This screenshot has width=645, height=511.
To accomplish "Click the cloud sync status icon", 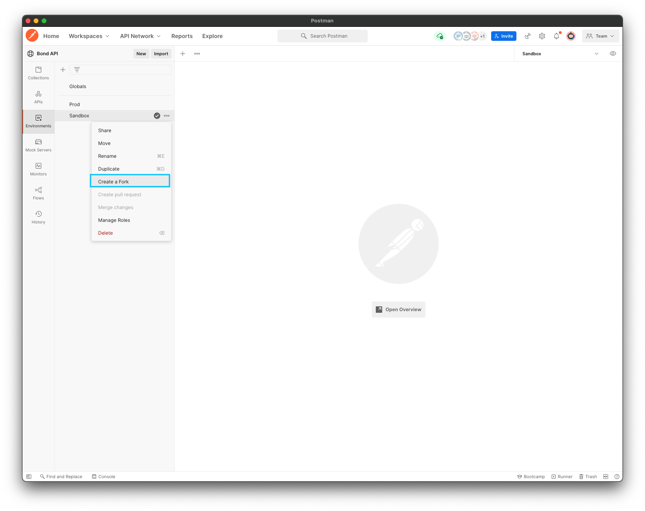I will pos(440,36).
